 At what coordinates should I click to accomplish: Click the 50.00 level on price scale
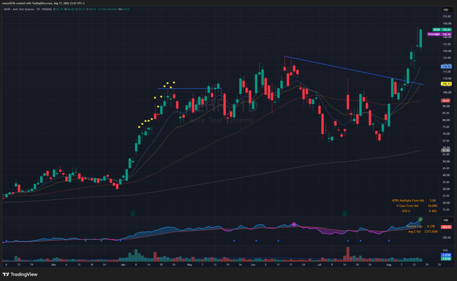point(446,161)
